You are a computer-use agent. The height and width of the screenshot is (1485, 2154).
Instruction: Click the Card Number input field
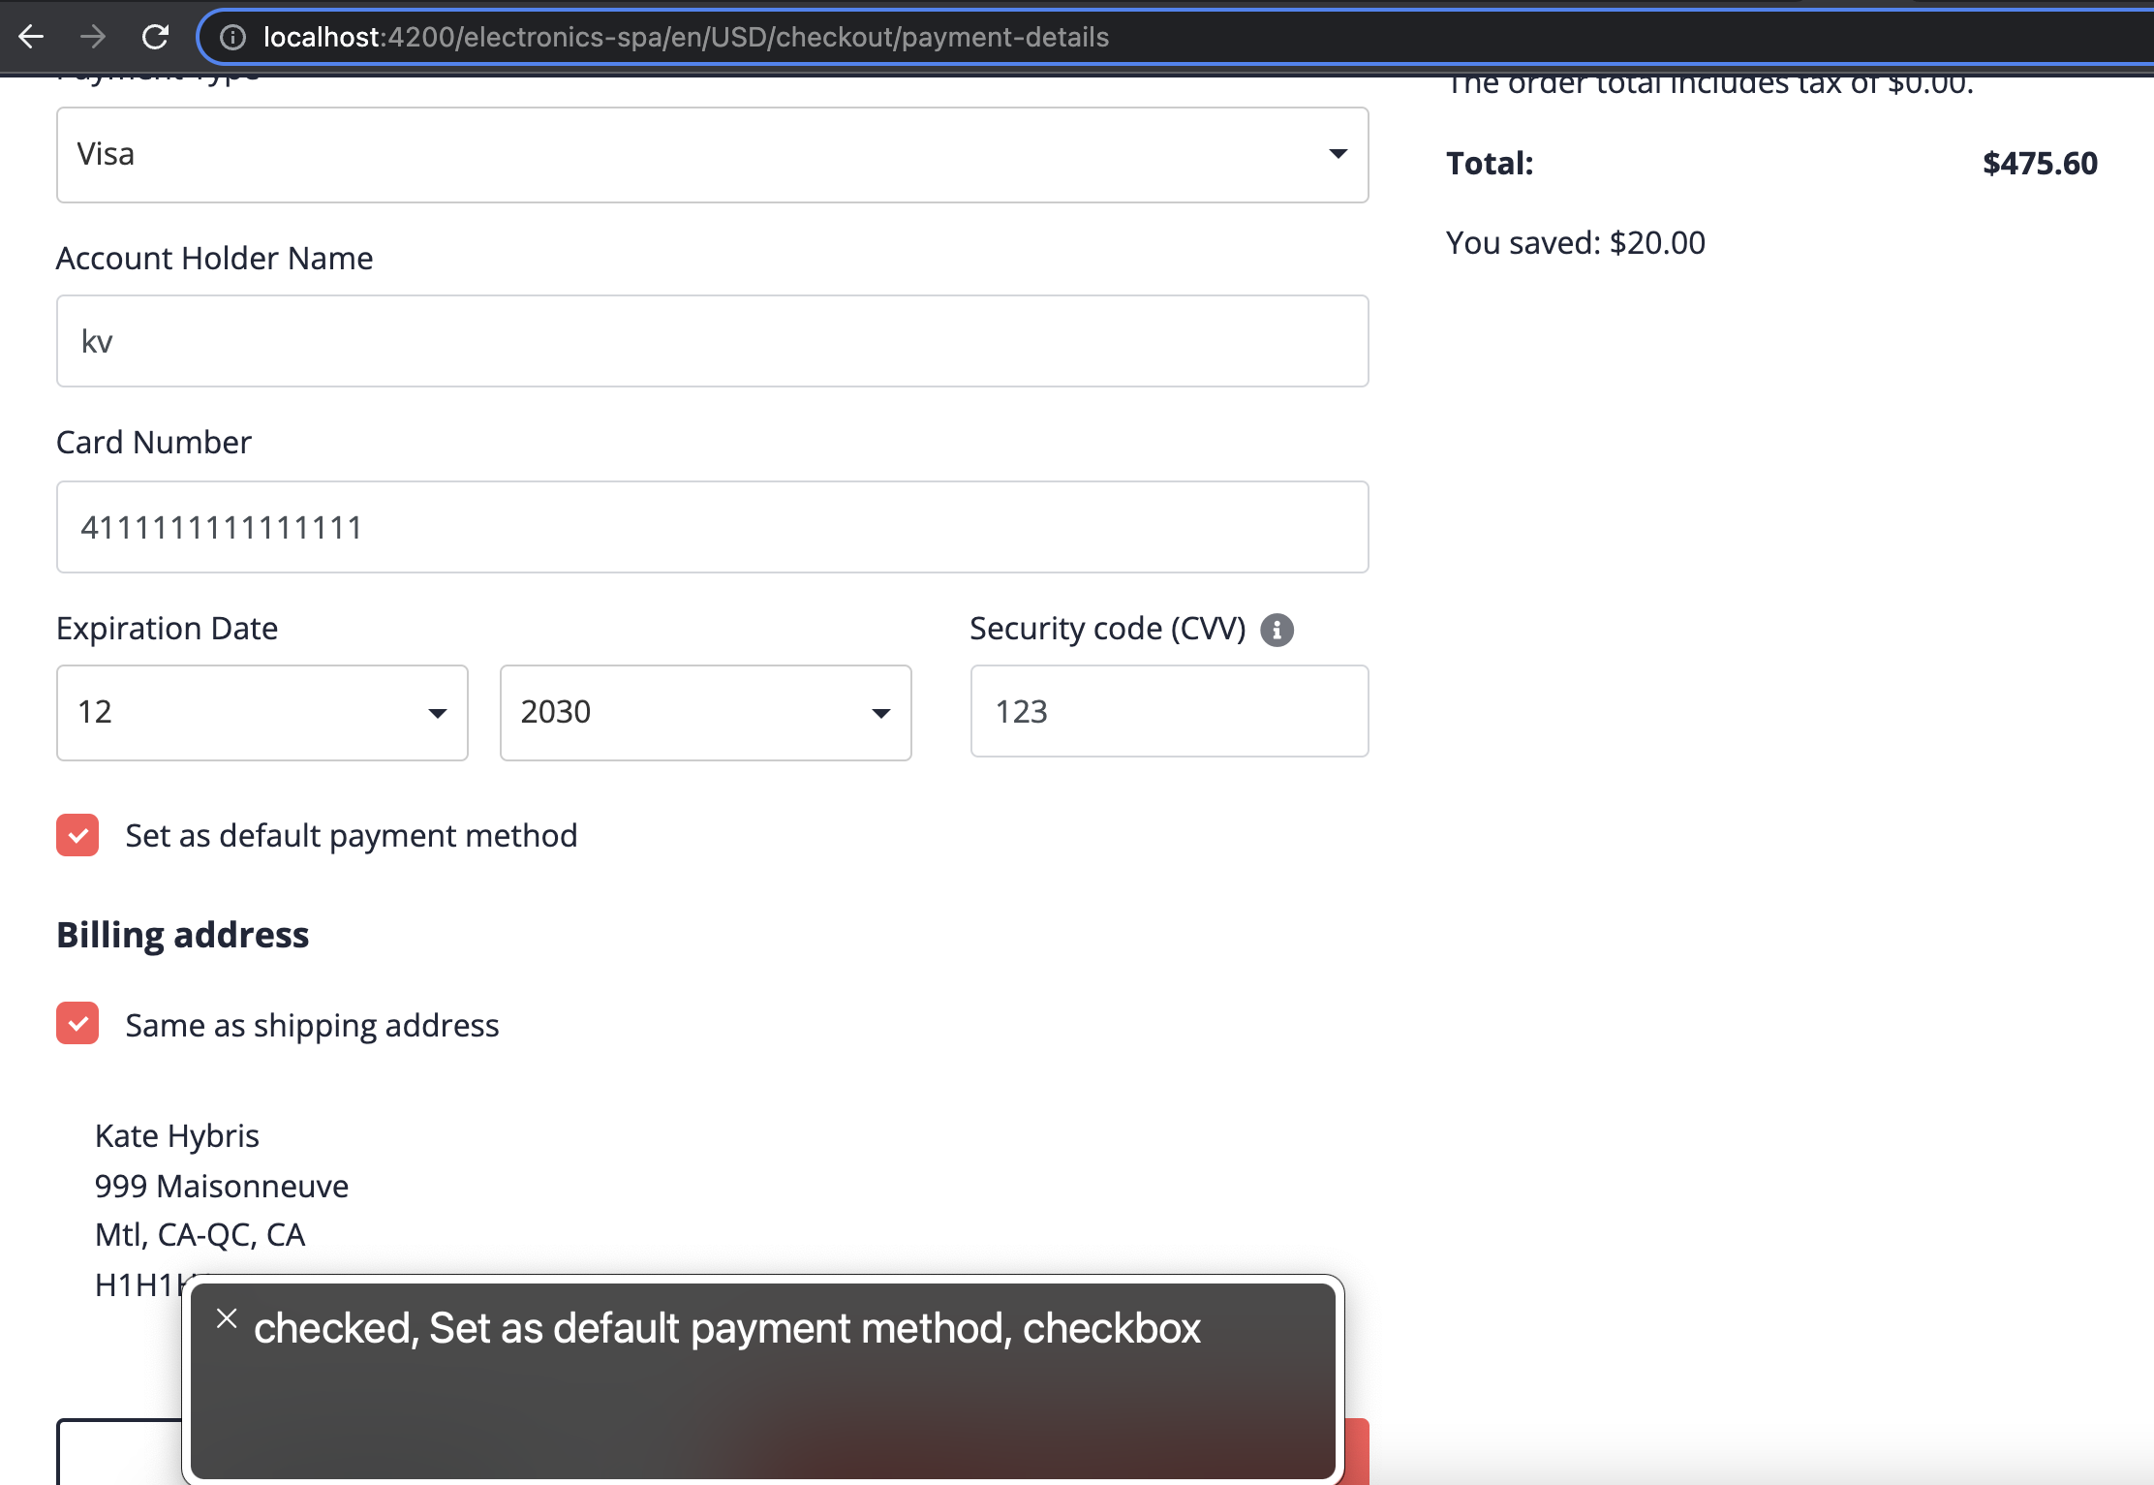[x=712, y=526]
